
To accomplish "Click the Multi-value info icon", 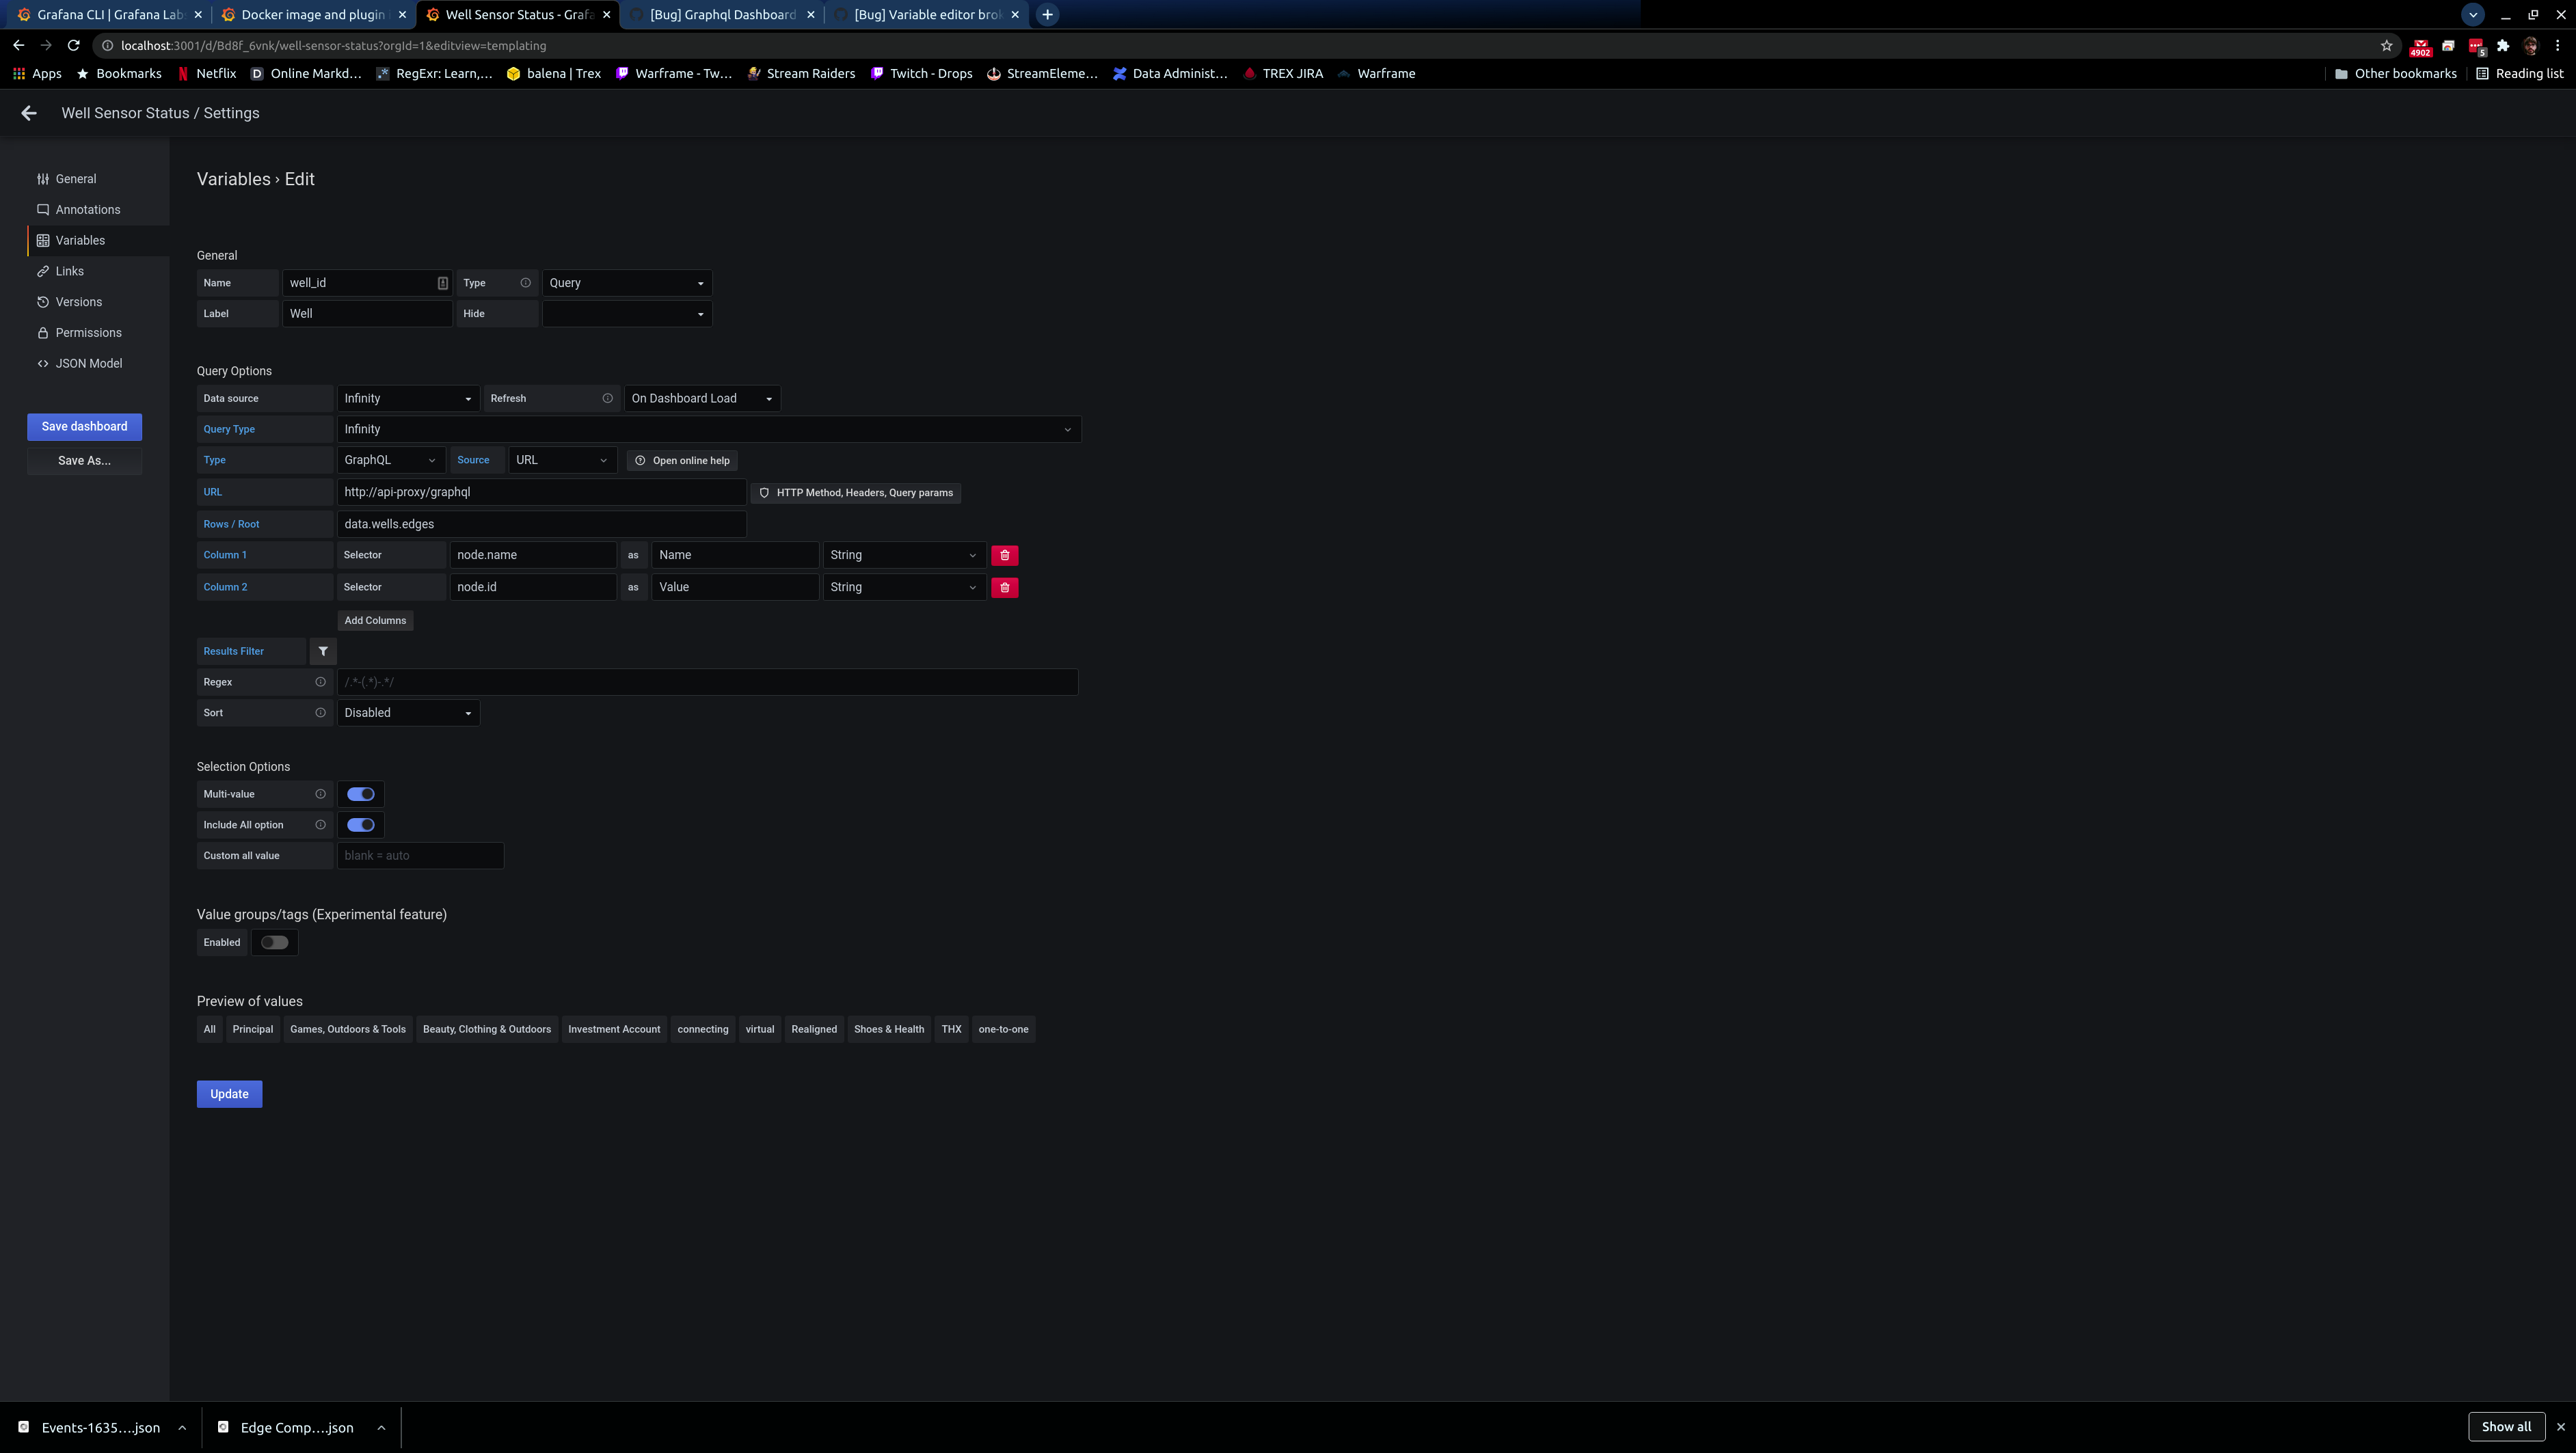I will pos(320,794).
